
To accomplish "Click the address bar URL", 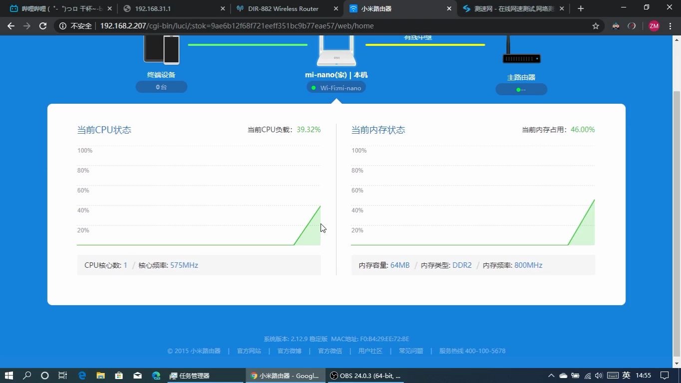I will point(237,26).
